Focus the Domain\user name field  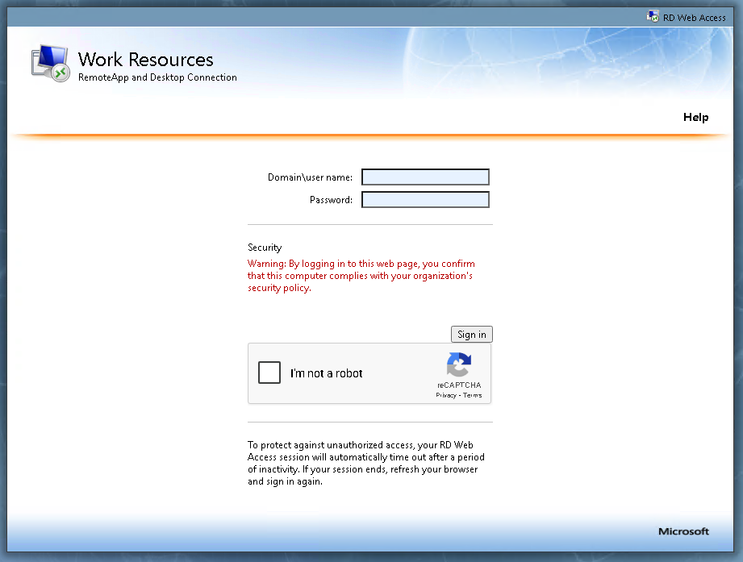click(425, 177)
